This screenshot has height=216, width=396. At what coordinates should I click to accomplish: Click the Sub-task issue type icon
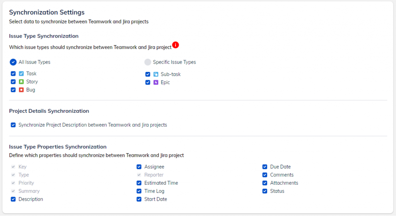click(x=156, y=74)
